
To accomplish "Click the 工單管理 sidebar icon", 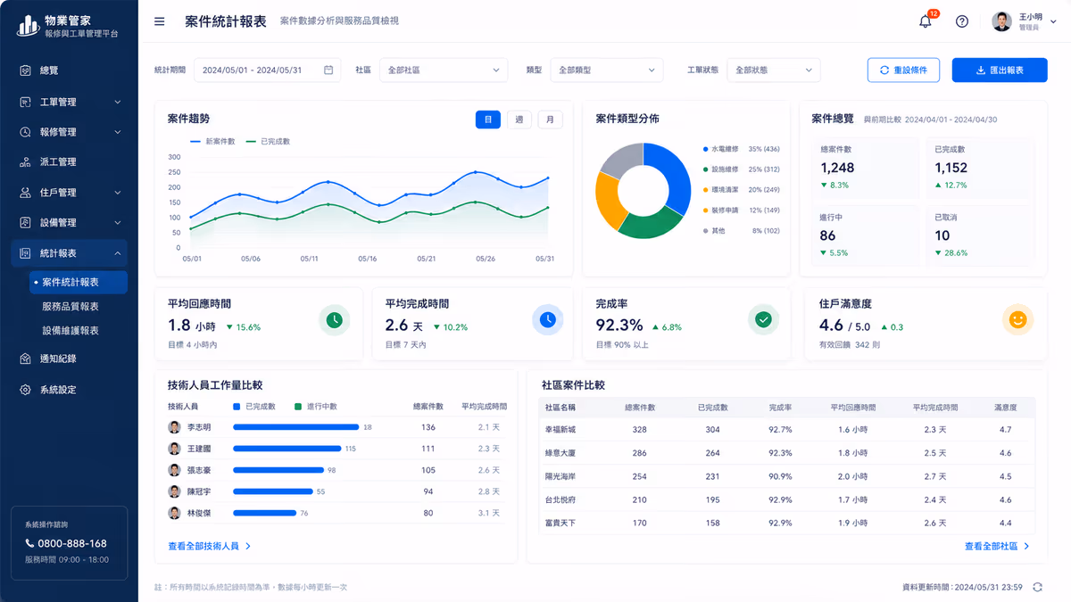I will click(25, 103).
